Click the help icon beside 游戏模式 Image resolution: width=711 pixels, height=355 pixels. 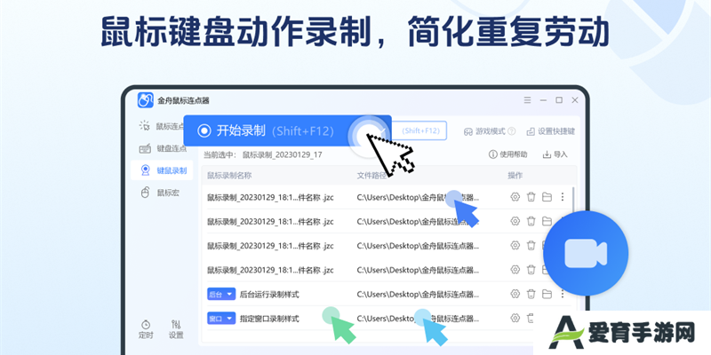coord(512,131)
